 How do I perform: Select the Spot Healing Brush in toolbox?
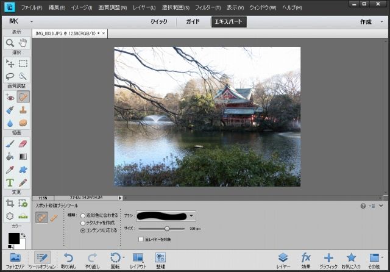point(23,97)
